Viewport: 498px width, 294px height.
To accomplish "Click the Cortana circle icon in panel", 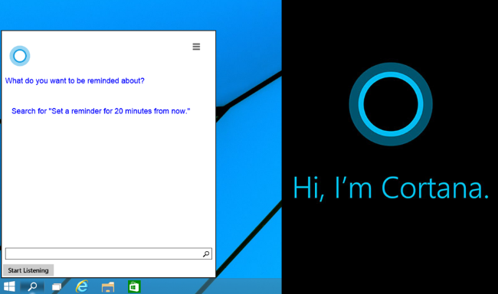I will [20, 56].
